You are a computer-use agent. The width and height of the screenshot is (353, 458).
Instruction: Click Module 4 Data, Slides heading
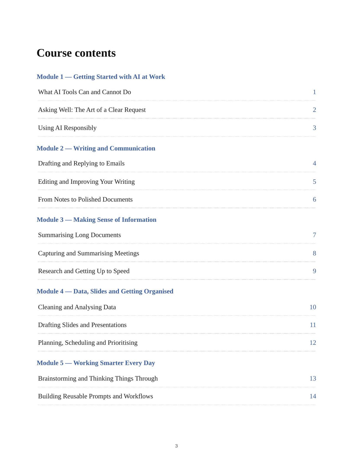(x=105, y=291)
